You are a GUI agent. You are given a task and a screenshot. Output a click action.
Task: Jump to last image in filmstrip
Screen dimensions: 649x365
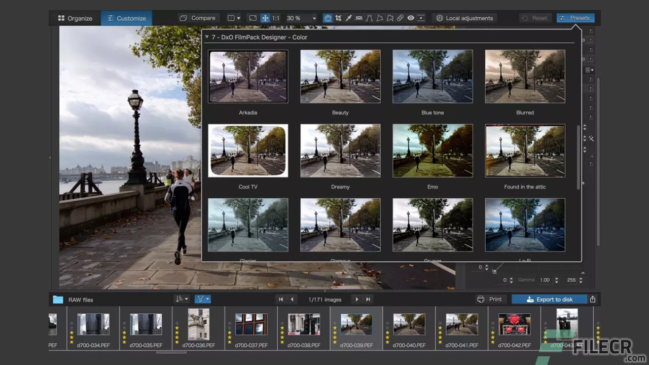pos(368,300)
